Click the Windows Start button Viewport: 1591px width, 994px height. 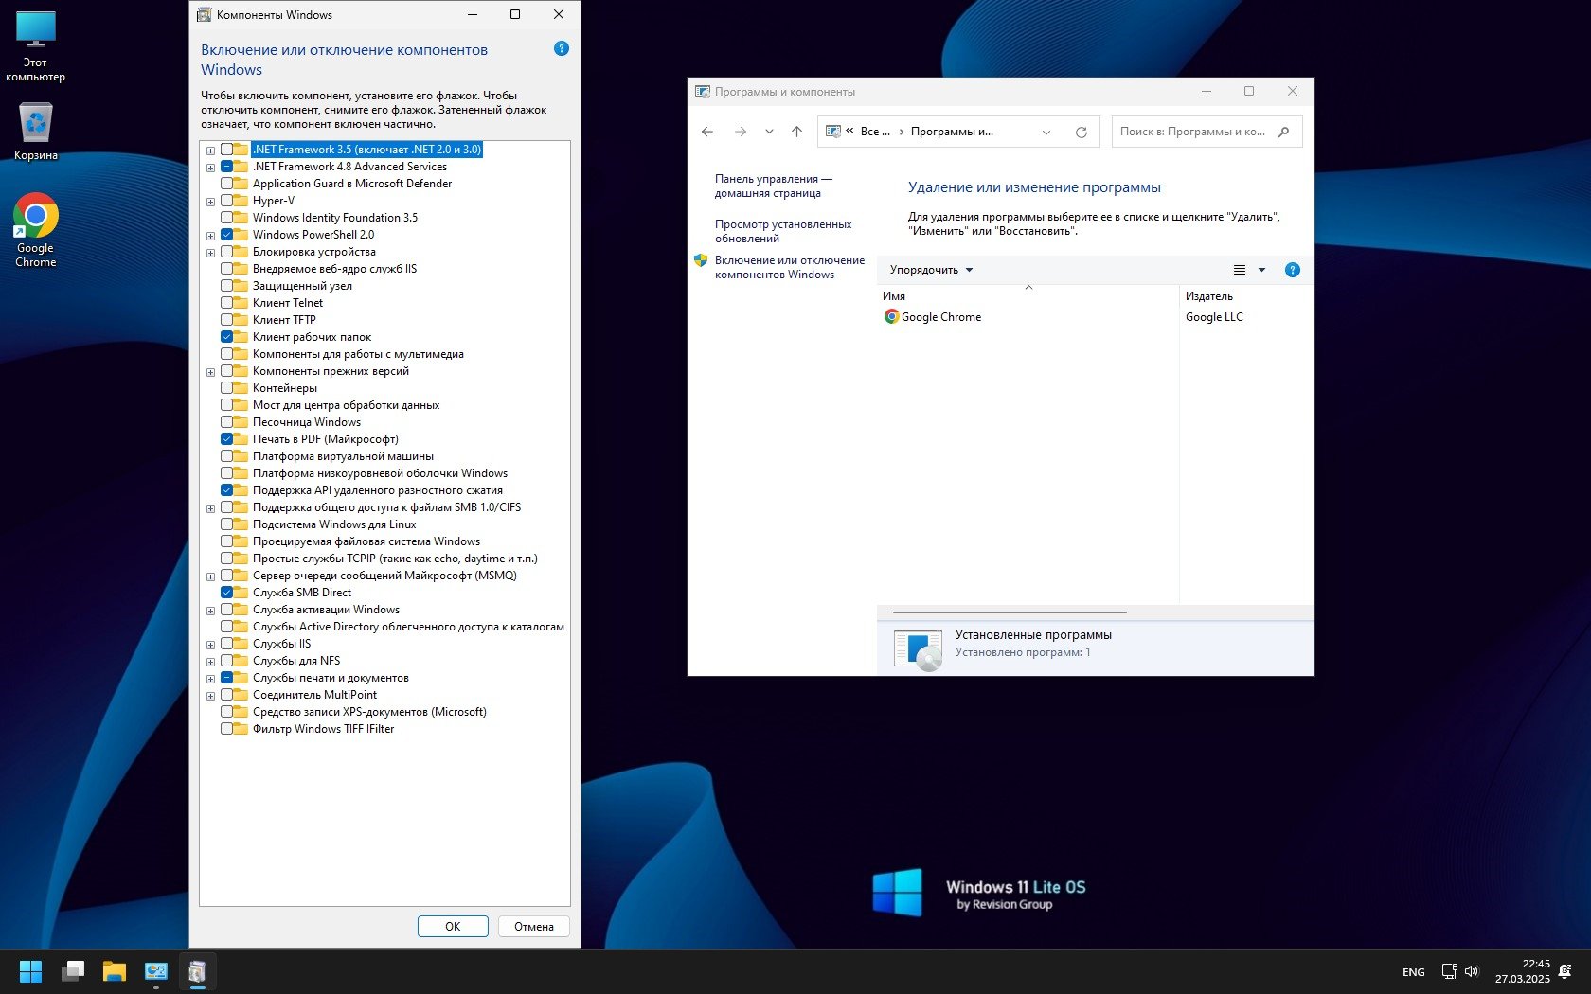pos(31,971)
